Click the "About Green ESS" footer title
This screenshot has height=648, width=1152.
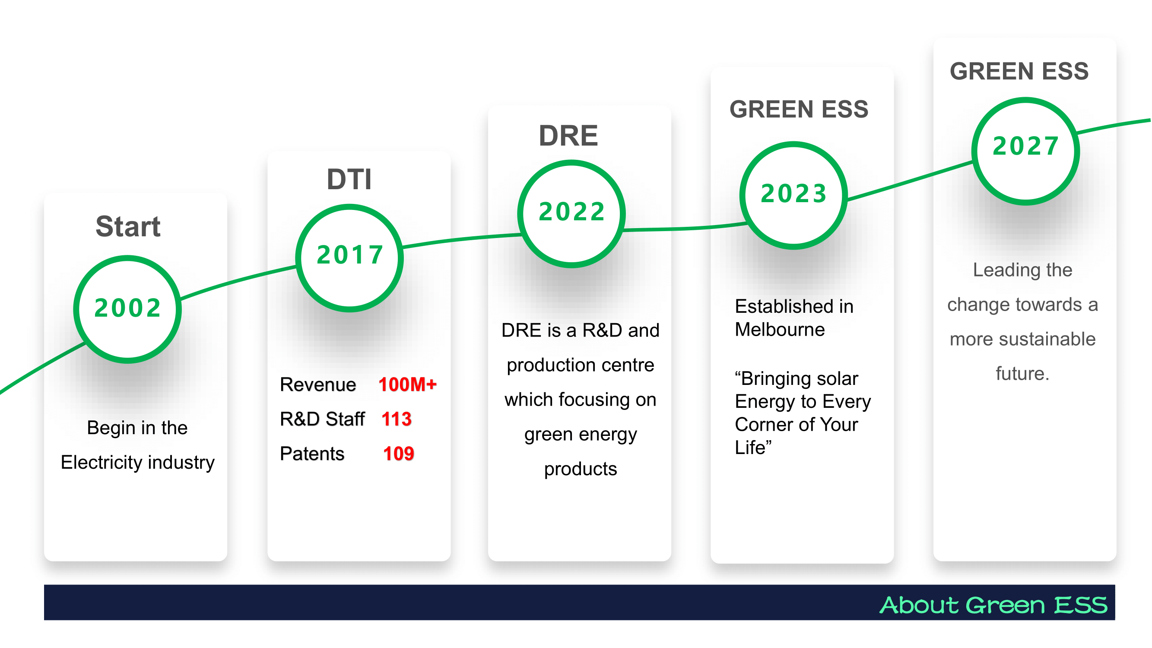pos(993,605)
